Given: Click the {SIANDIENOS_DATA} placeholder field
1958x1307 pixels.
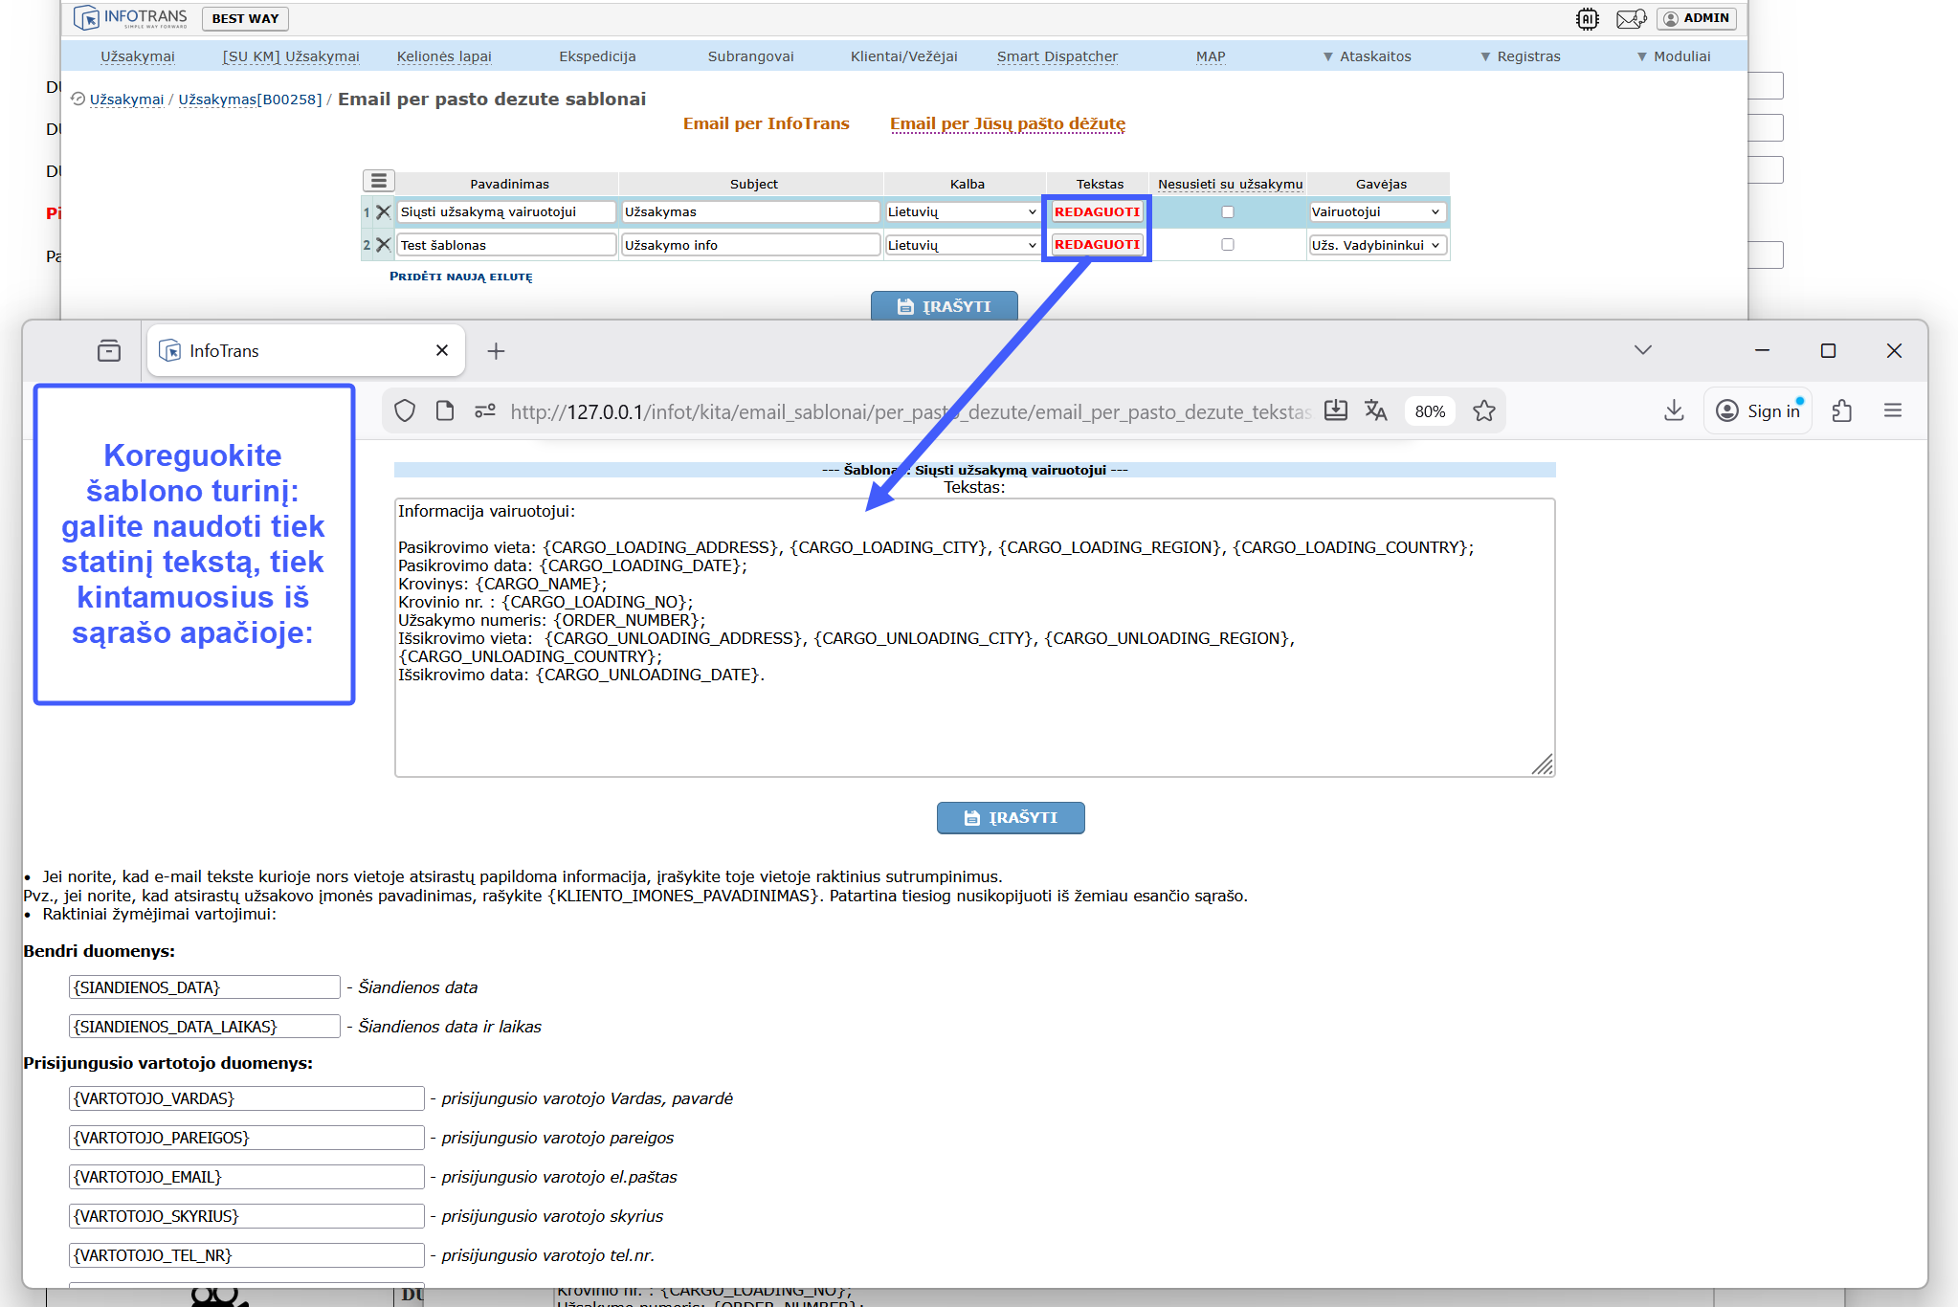Looking at the screenshot, I should point(205,987).
